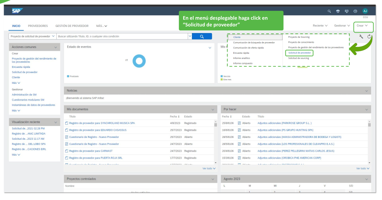Open the Proyecto de solicitud de proveedor combo
The height and width of the screenshot is (200, 382).
32,36
